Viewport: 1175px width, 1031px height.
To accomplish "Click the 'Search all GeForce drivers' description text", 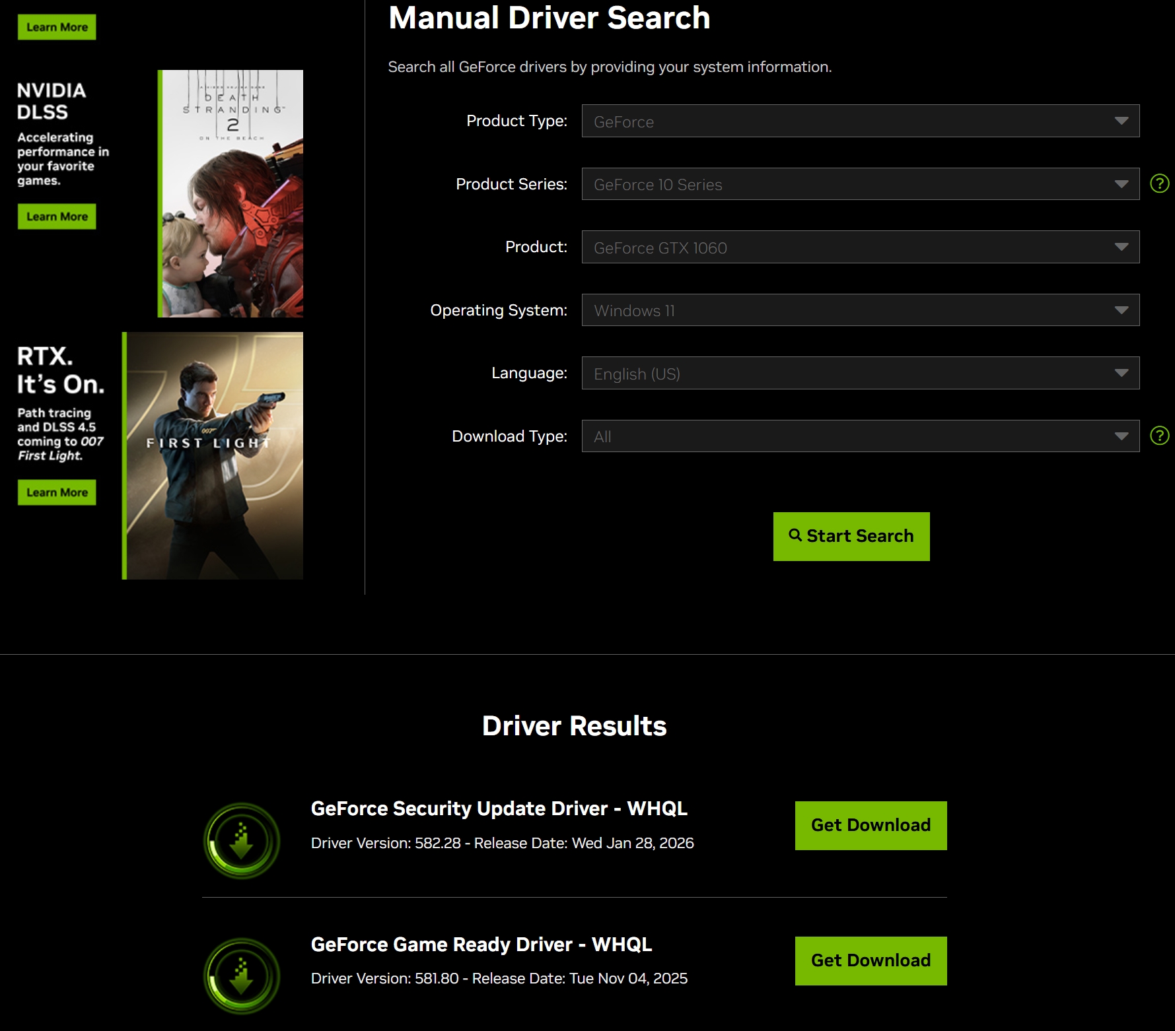I will (x=610, y=67).
